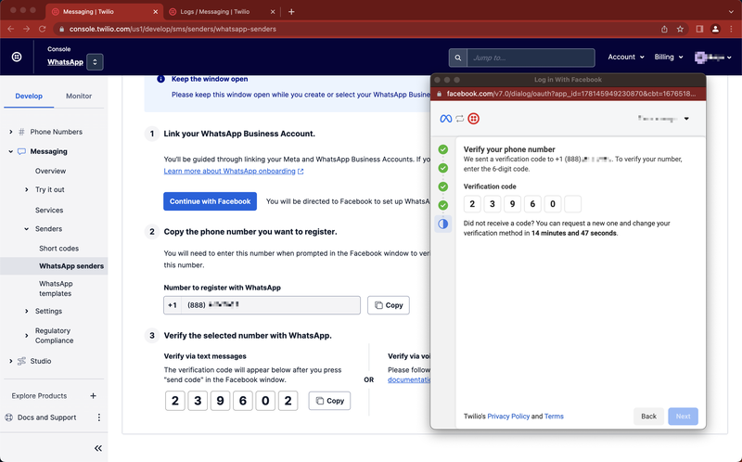Expand the Phone Numbers section

[x=11, y=132]
